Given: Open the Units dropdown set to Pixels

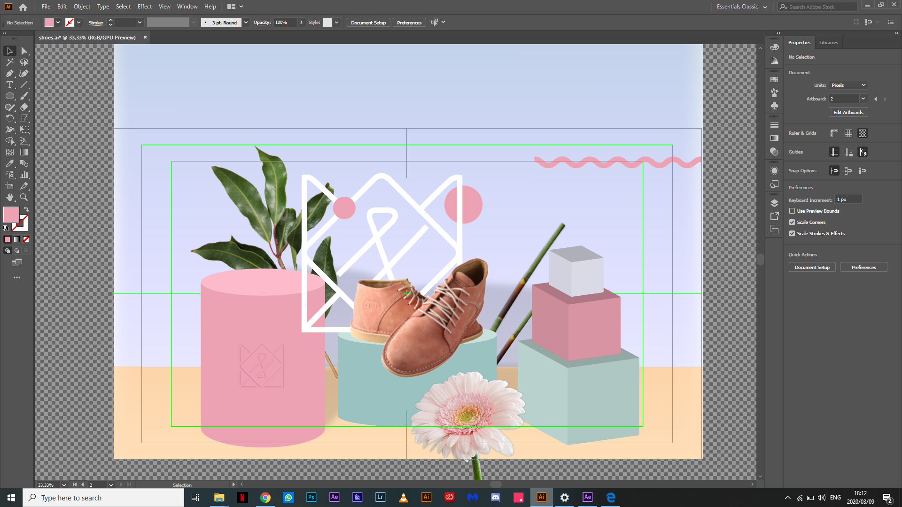Looking at the screenshot, I should point(848,85).
